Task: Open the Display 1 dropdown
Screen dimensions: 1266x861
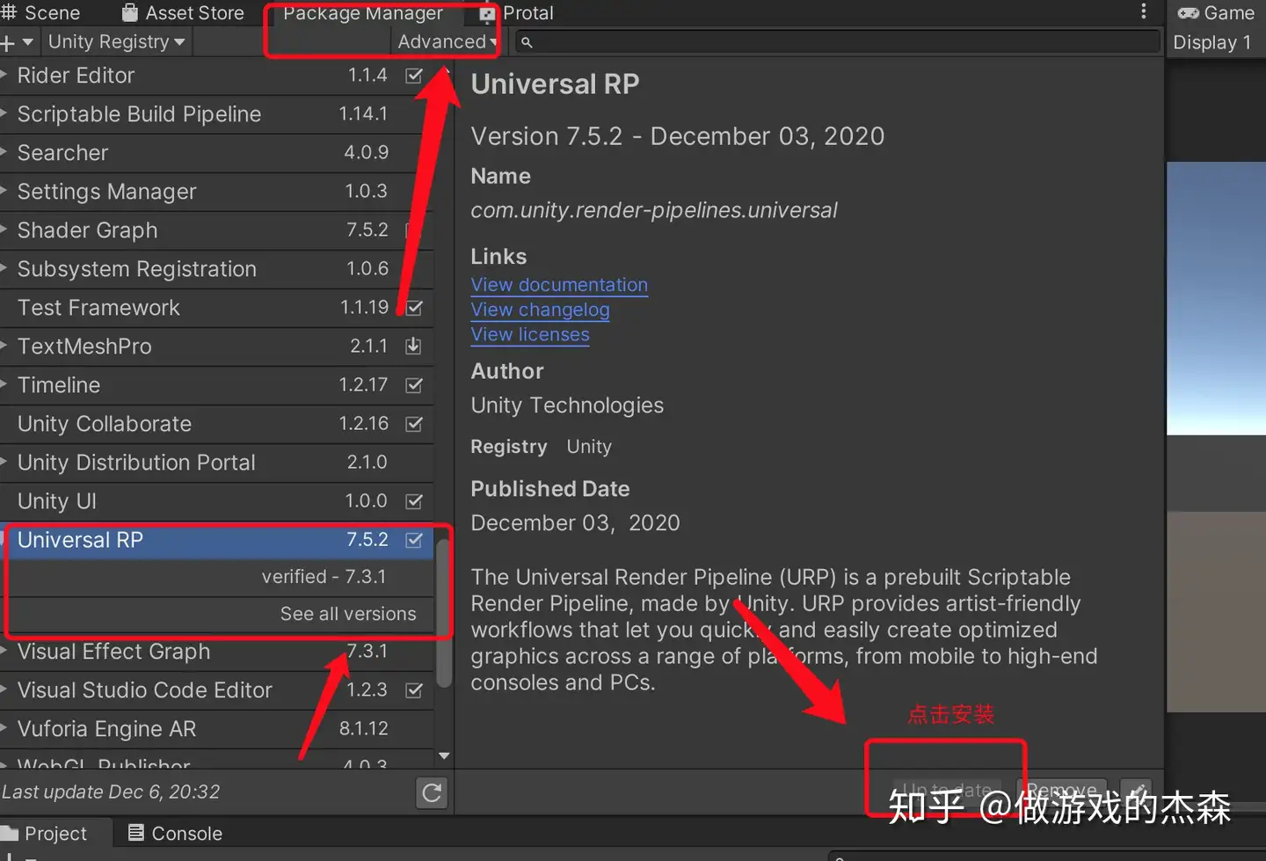Action: point(1211,42)
